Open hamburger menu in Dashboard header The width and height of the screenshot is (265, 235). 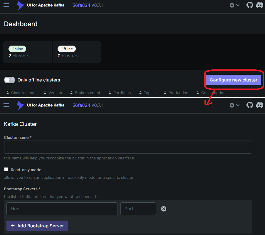[6, 5]
